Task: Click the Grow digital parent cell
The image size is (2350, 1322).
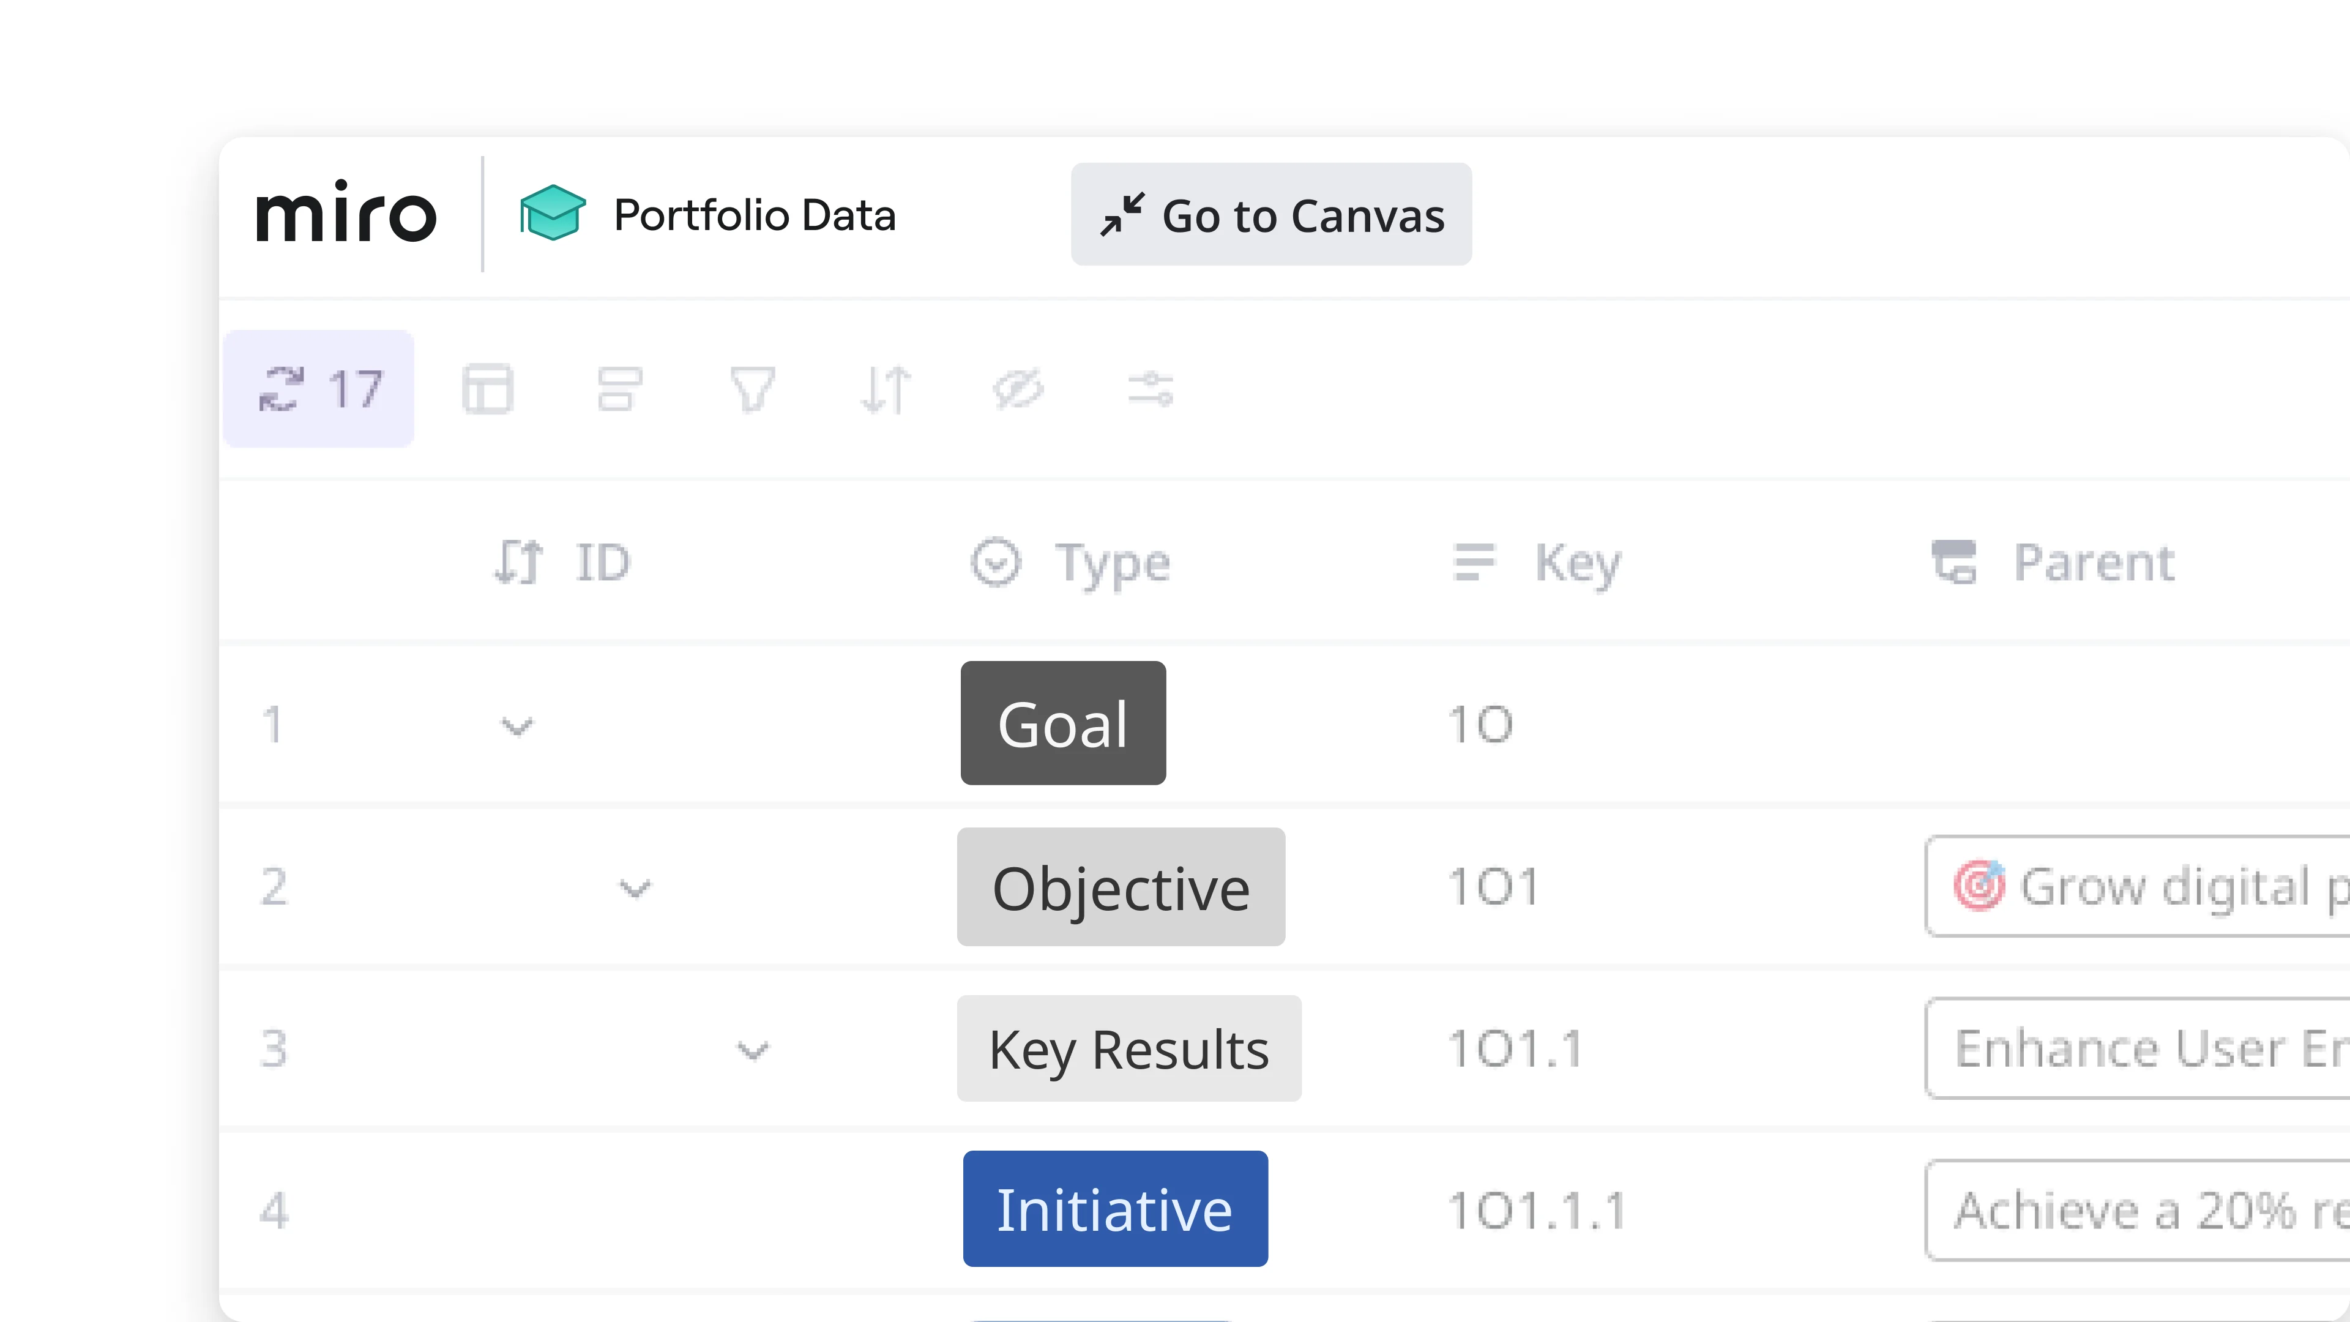Action: pos(2144,886)
